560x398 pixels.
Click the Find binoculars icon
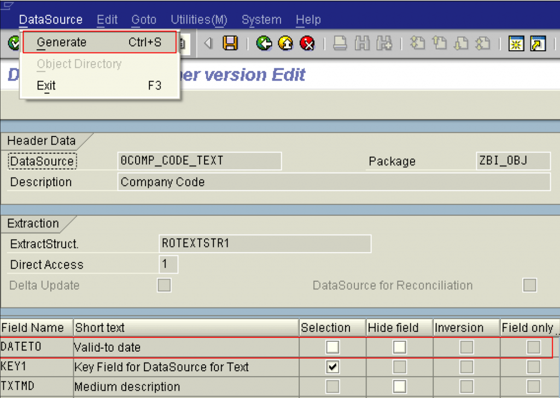(362, 44)
